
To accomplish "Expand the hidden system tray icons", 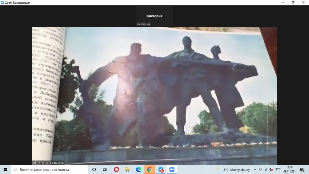I will point(255,169).
